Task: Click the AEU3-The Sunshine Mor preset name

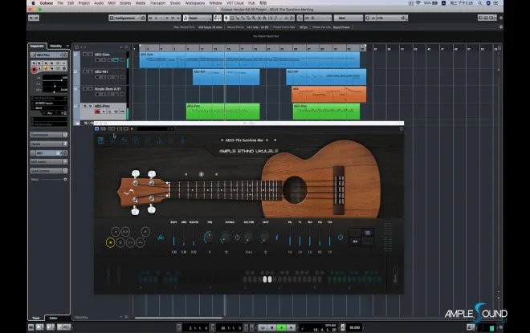Action: pyautogui.click(x=244, y=140)
